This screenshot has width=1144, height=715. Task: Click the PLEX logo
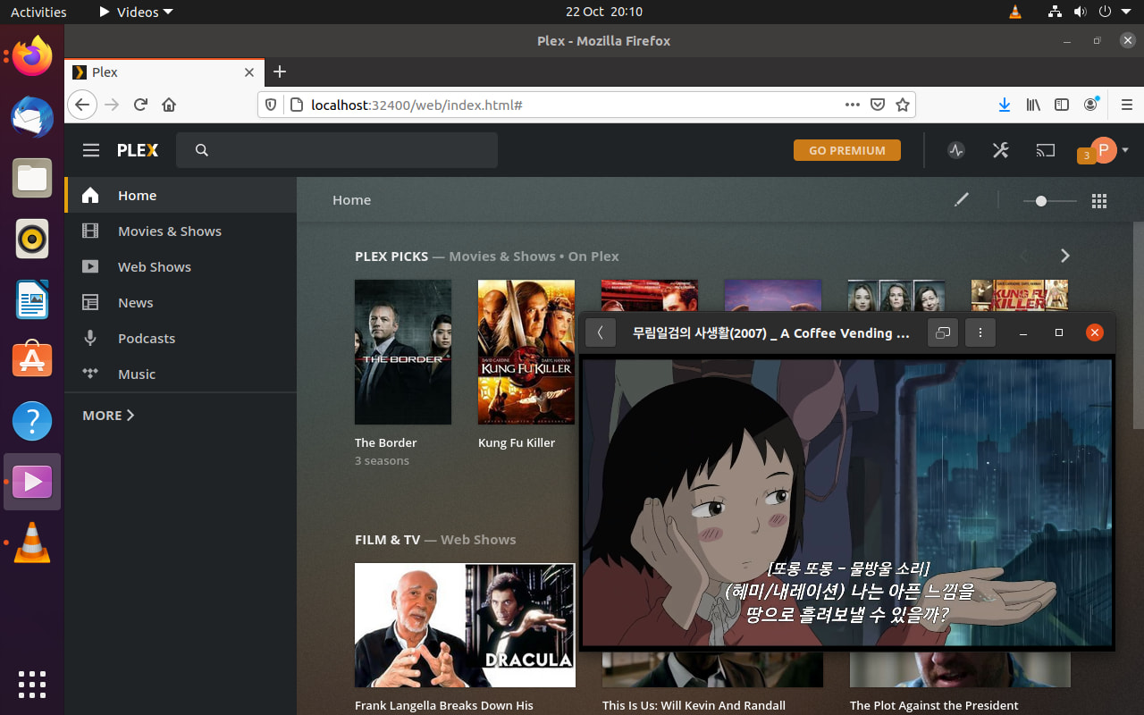138,150
